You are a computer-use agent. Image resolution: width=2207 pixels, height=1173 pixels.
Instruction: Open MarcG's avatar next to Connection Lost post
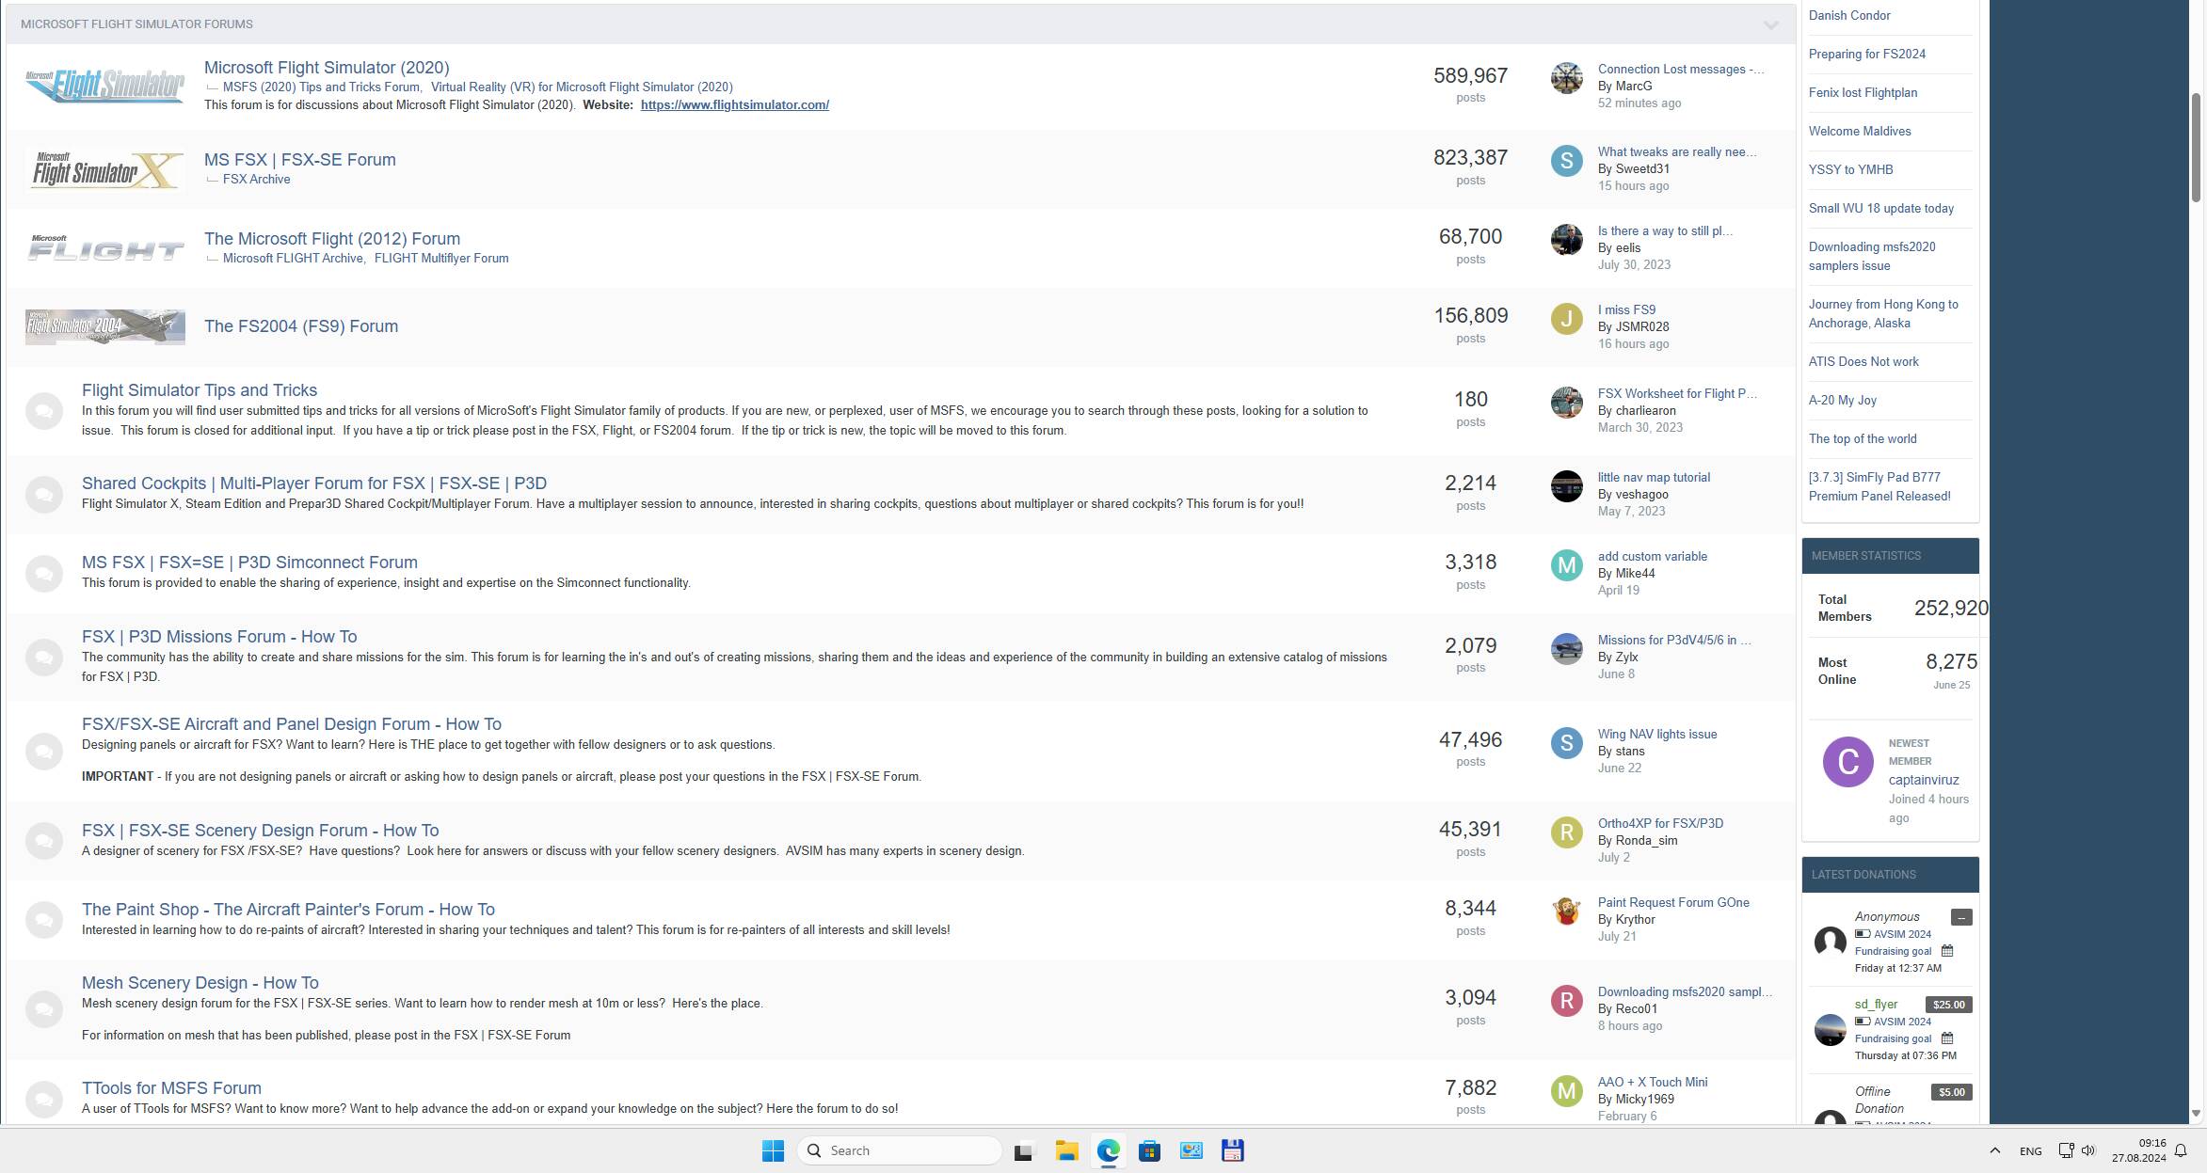tap(1566, 78)
